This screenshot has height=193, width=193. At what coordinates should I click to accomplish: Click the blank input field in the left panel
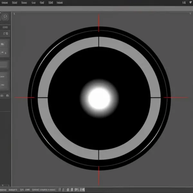4,65
